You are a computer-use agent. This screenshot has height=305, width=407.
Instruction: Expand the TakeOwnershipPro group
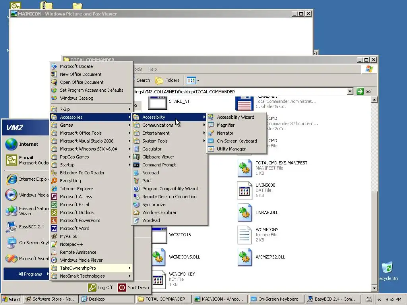click(x=91, y=268)
